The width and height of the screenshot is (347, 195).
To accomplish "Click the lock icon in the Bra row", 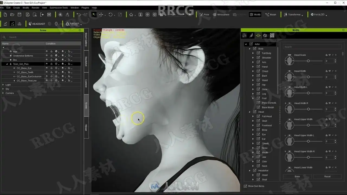I will 51,60.
